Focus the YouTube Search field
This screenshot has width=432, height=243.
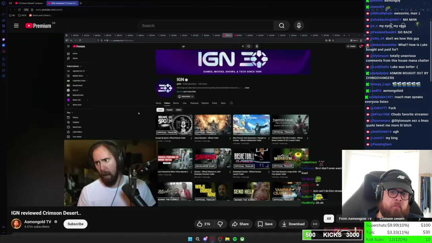206,26
